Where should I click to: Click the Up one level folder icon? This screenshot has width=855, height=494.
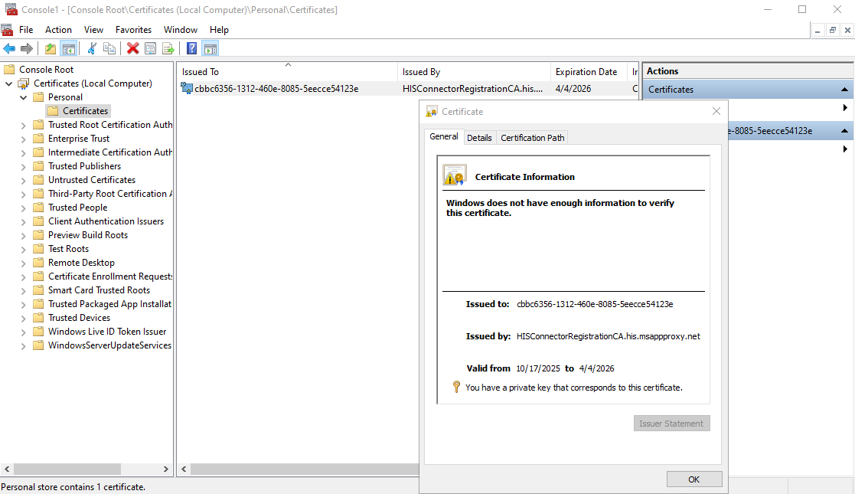[51, 48]
